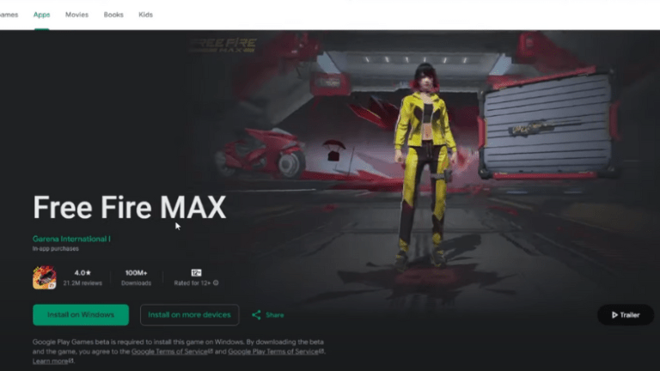This screenshot has height=371, width=660.
Task: Go to the Books tab
Action: click(113, 15)
